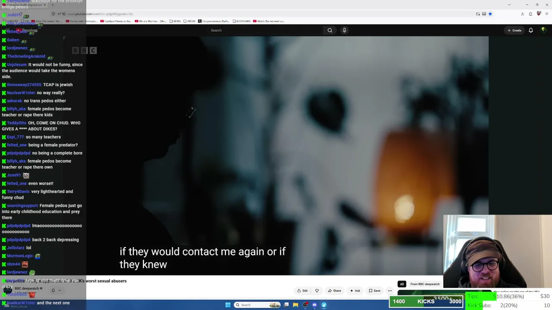Click username Espi_777 in chat
The width and height of the screenshot is (552, 310).
coord(15,137)
